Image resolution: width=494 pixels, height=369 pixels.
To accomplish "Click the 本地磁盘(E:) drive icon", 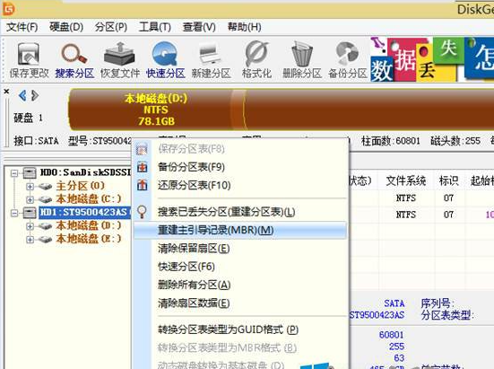I will [x=45, y=240].
